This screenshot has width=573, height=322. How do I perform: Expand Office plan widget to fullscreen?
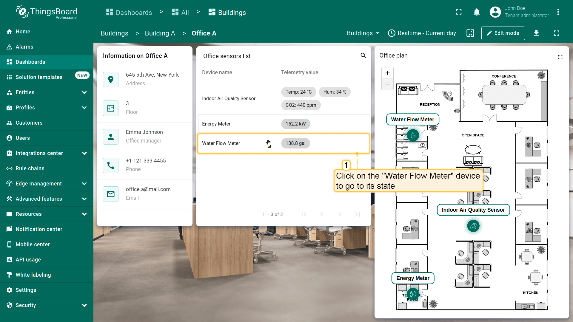560,57
